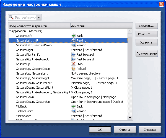
Task: Select the GestureUp, GestureRight row
Action: pos(68,78)
